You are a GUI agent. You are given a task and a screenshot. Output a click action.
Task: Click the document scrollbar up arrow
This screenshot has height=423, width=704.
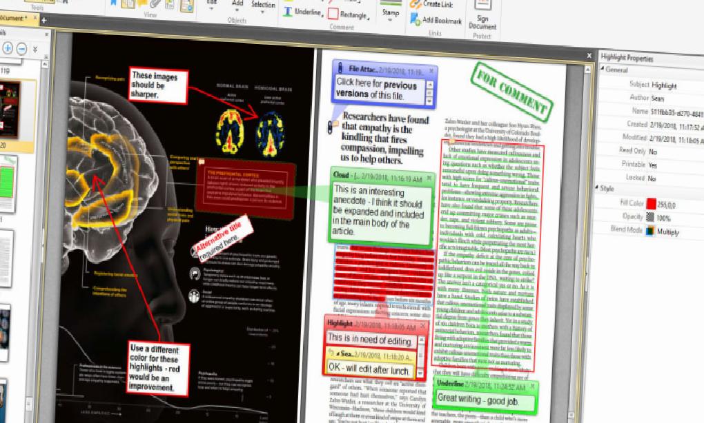(x=587, y=70)
